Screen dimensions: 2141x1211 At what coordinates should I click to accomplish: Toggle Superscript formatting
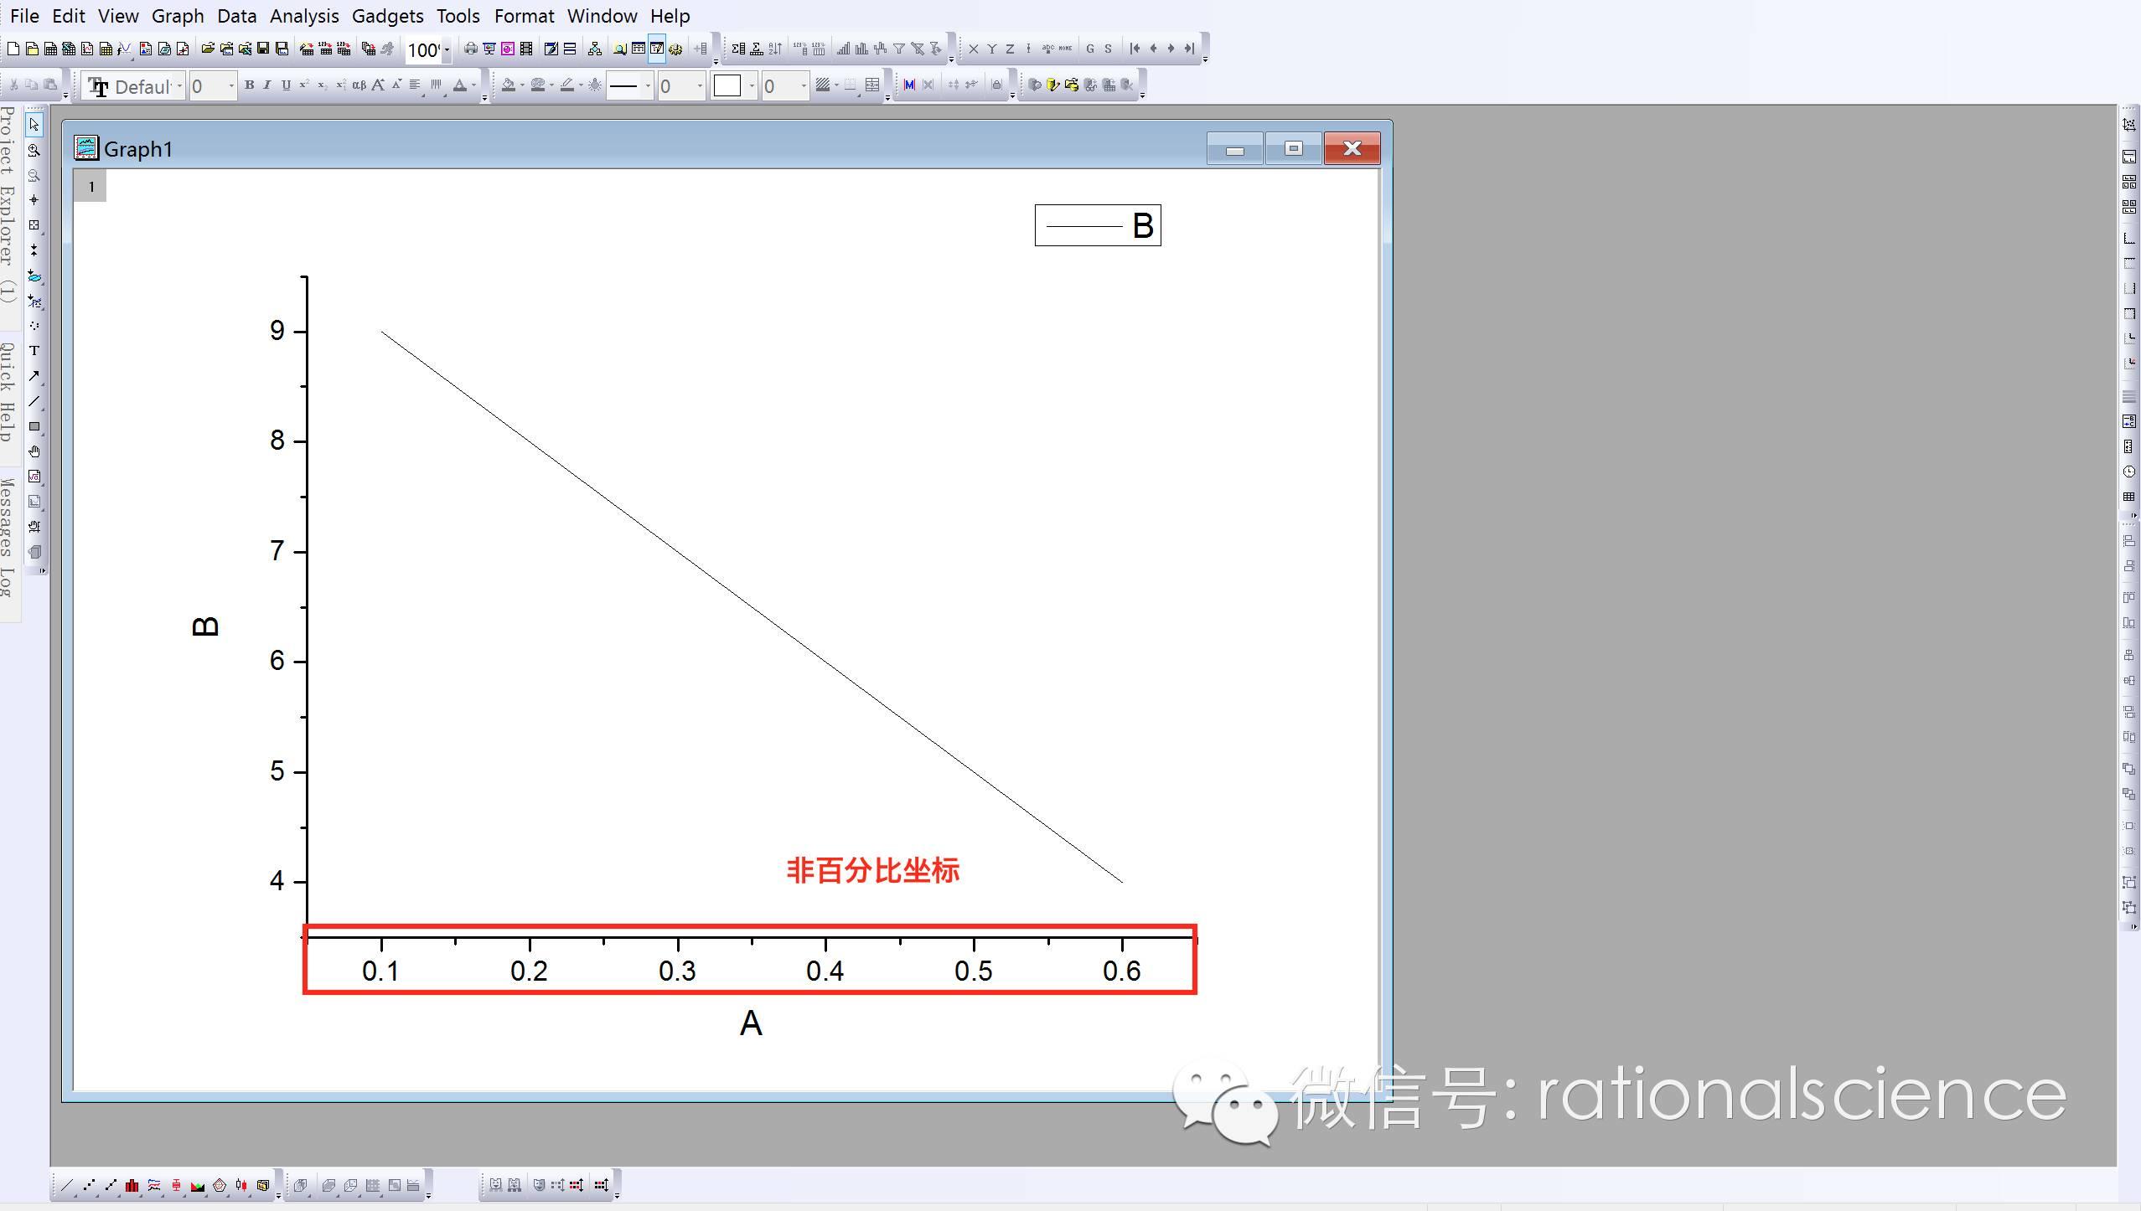click(x=304, y=85)
